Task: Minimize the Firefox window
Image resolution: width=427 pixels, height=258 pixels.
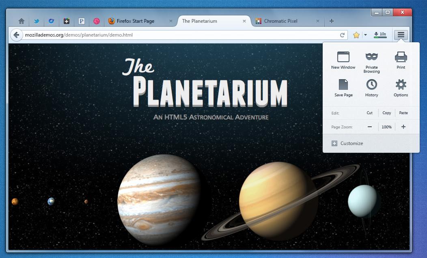Action: click(377, 12)
